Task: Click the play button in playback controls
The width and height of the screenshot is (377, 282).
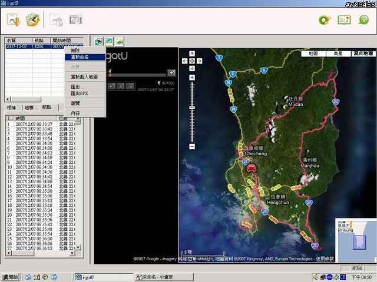Action: 111,86
